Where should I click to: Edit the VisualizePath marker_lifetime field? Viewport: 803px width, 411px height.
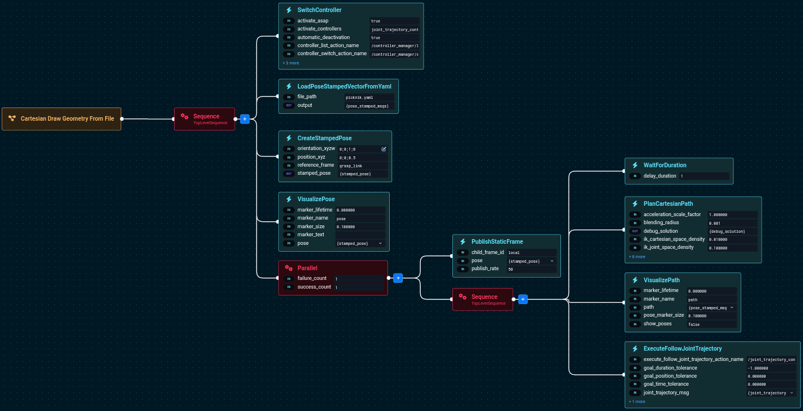click(712, 291)
